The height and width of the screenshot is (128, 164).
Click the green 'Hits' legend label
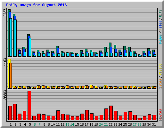point(160,13)
